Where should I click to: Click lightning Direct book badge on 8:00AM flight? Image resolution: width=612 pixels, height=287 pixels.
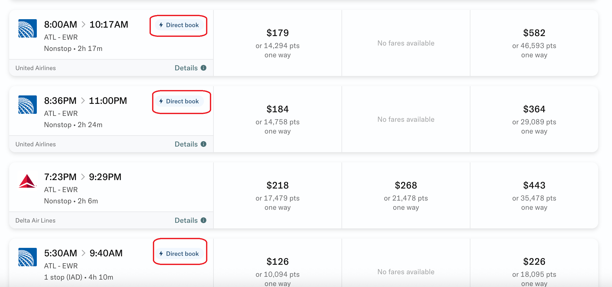pyautogui.click(x=179, y=25)
